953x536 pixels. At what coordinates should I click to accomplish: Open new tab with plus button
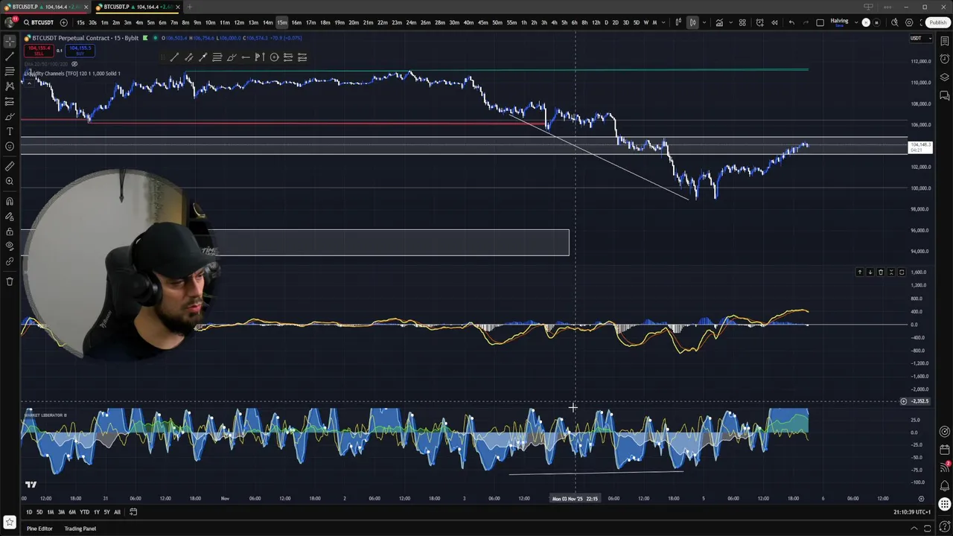[189, 7]
